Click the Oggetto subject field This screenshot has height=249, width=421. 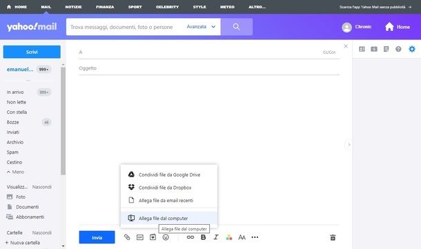[x=209, y=68]
